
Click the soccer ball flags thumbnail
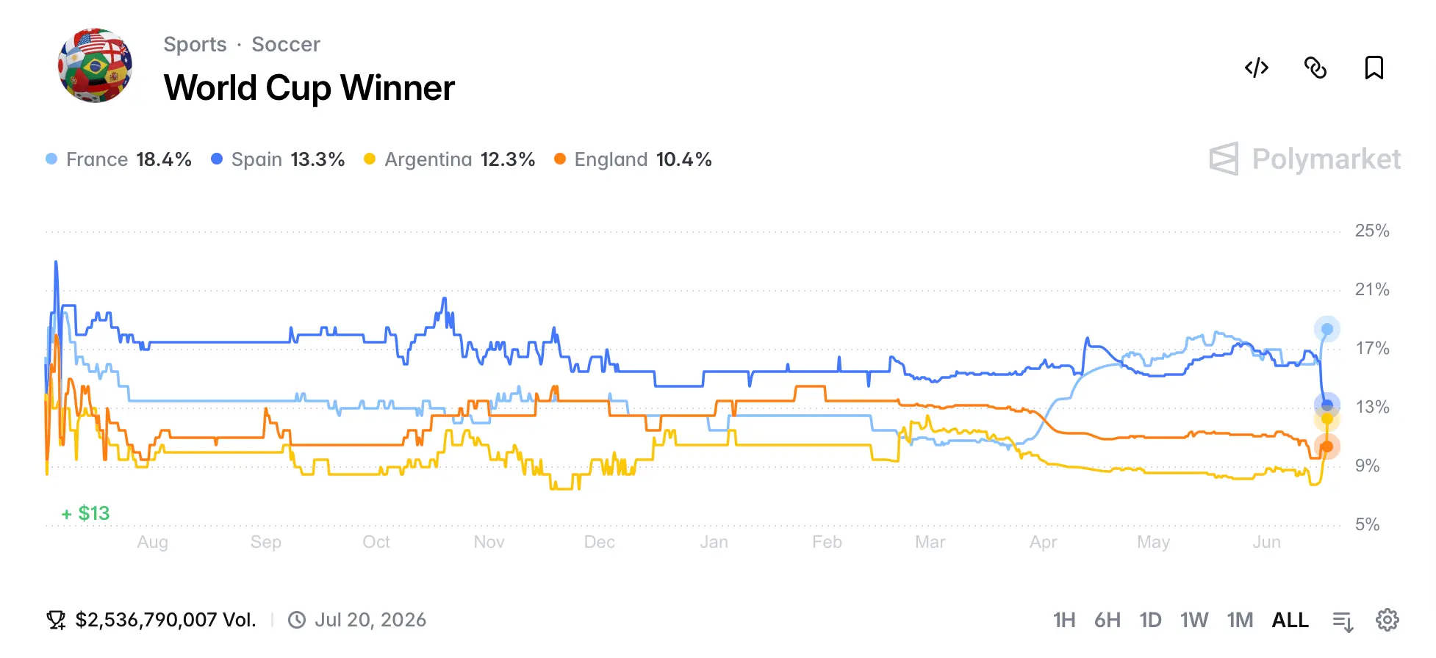click(x=96, y=65)
